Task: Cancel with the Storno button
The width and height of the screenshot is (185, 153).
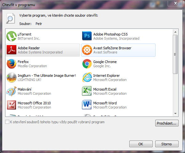Action: click(x=167, y=144)
